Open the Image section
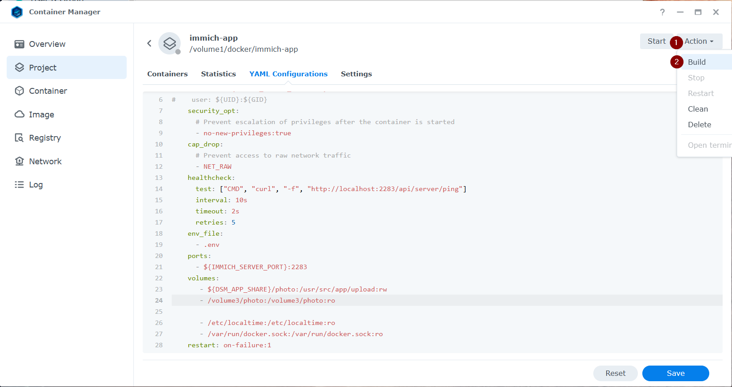This screenshot has width=732, height=387. point(67,114)
